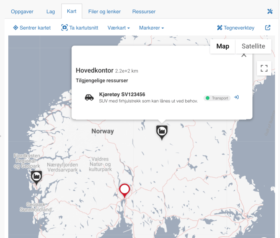The image size is (280, 238).
Task: Select the Kart tab
Action: (71, 11)
